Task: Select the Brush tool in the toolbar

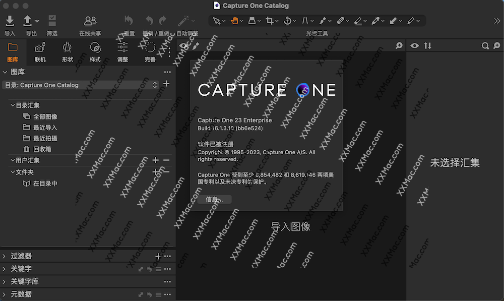Action: click(x=324, y=21)
